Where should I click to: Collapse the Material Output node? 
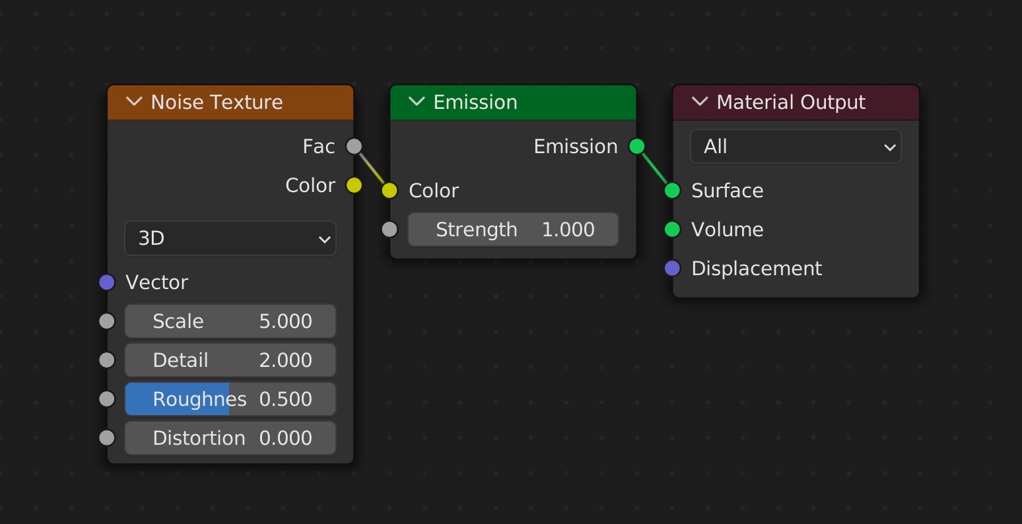pos(700,102)
